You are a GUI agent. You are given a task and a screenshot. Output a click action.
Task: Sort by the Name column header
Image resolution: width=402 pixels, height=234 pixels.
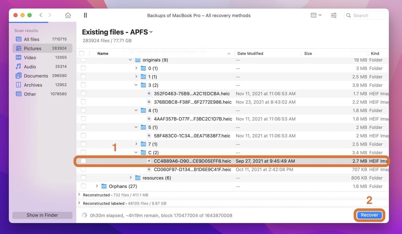coord(103,53)
